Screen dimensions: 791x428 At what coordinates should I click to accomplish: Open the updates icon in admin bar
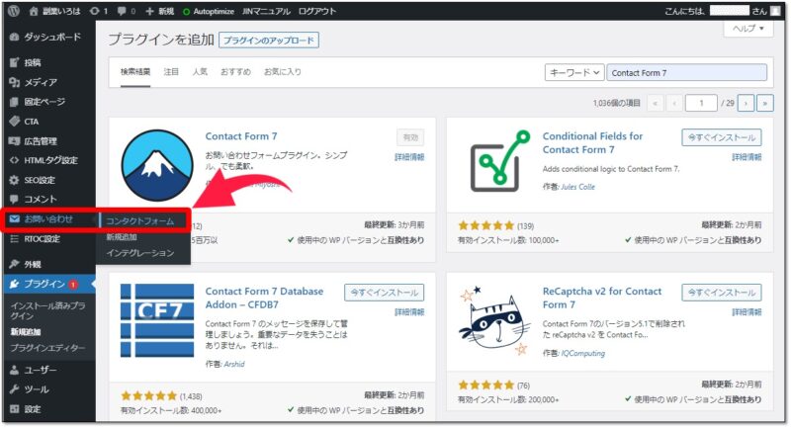[98, 11]
